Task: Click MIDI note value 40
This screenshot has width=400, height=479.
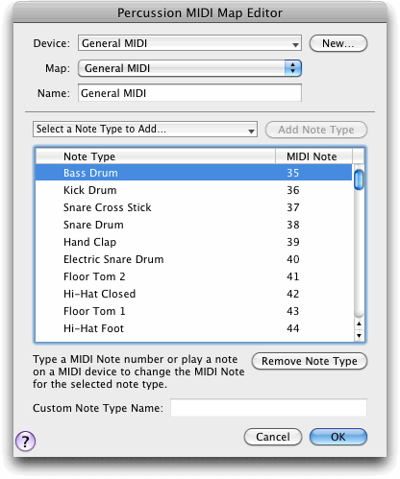Action: point(293,259)
